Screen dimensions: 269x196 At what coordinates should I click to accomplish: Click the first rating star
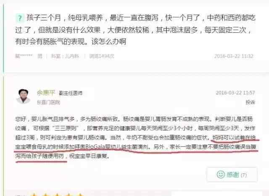pos(34,195)
